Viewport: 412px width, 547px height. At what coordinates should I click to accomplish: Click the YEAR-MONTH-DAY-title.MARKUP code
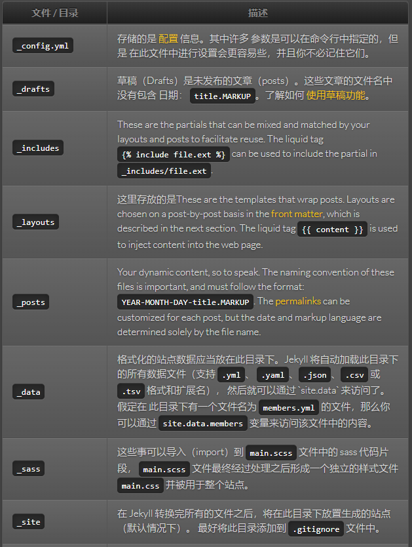185,302
